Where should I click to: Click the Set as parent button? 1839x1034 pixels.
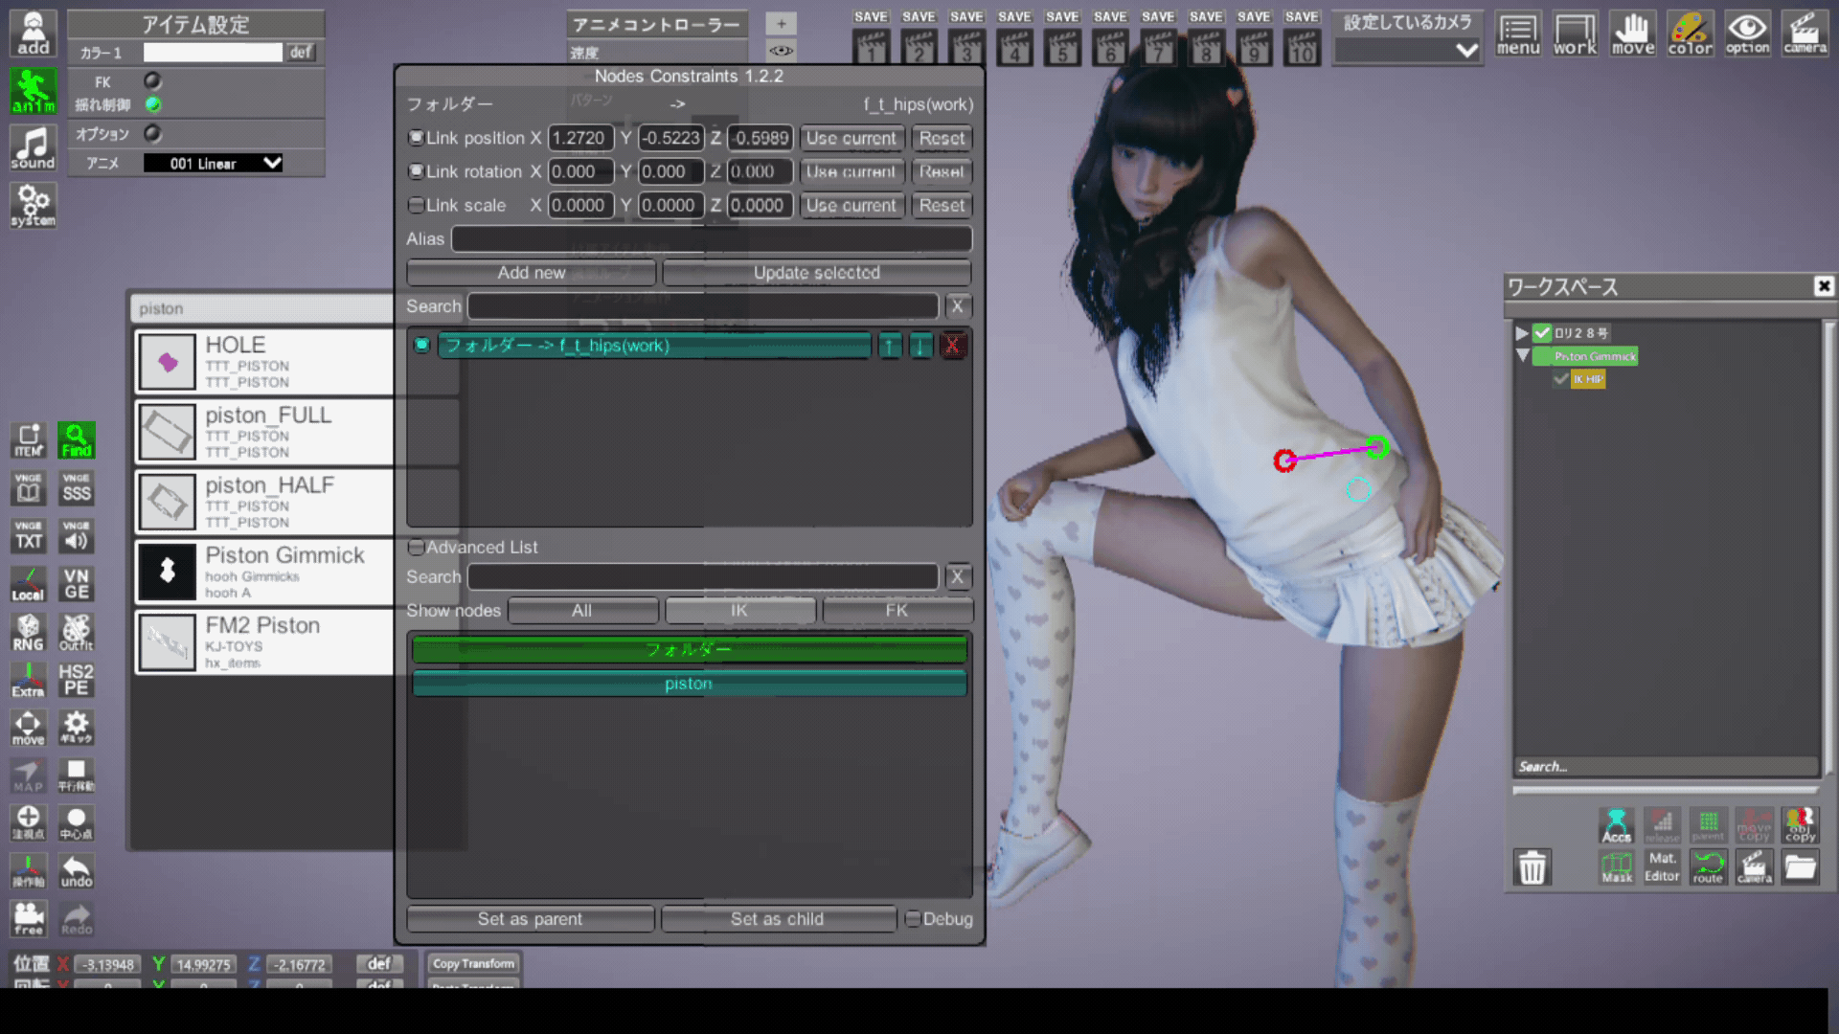pyautogui.click(x=530, y=918)
